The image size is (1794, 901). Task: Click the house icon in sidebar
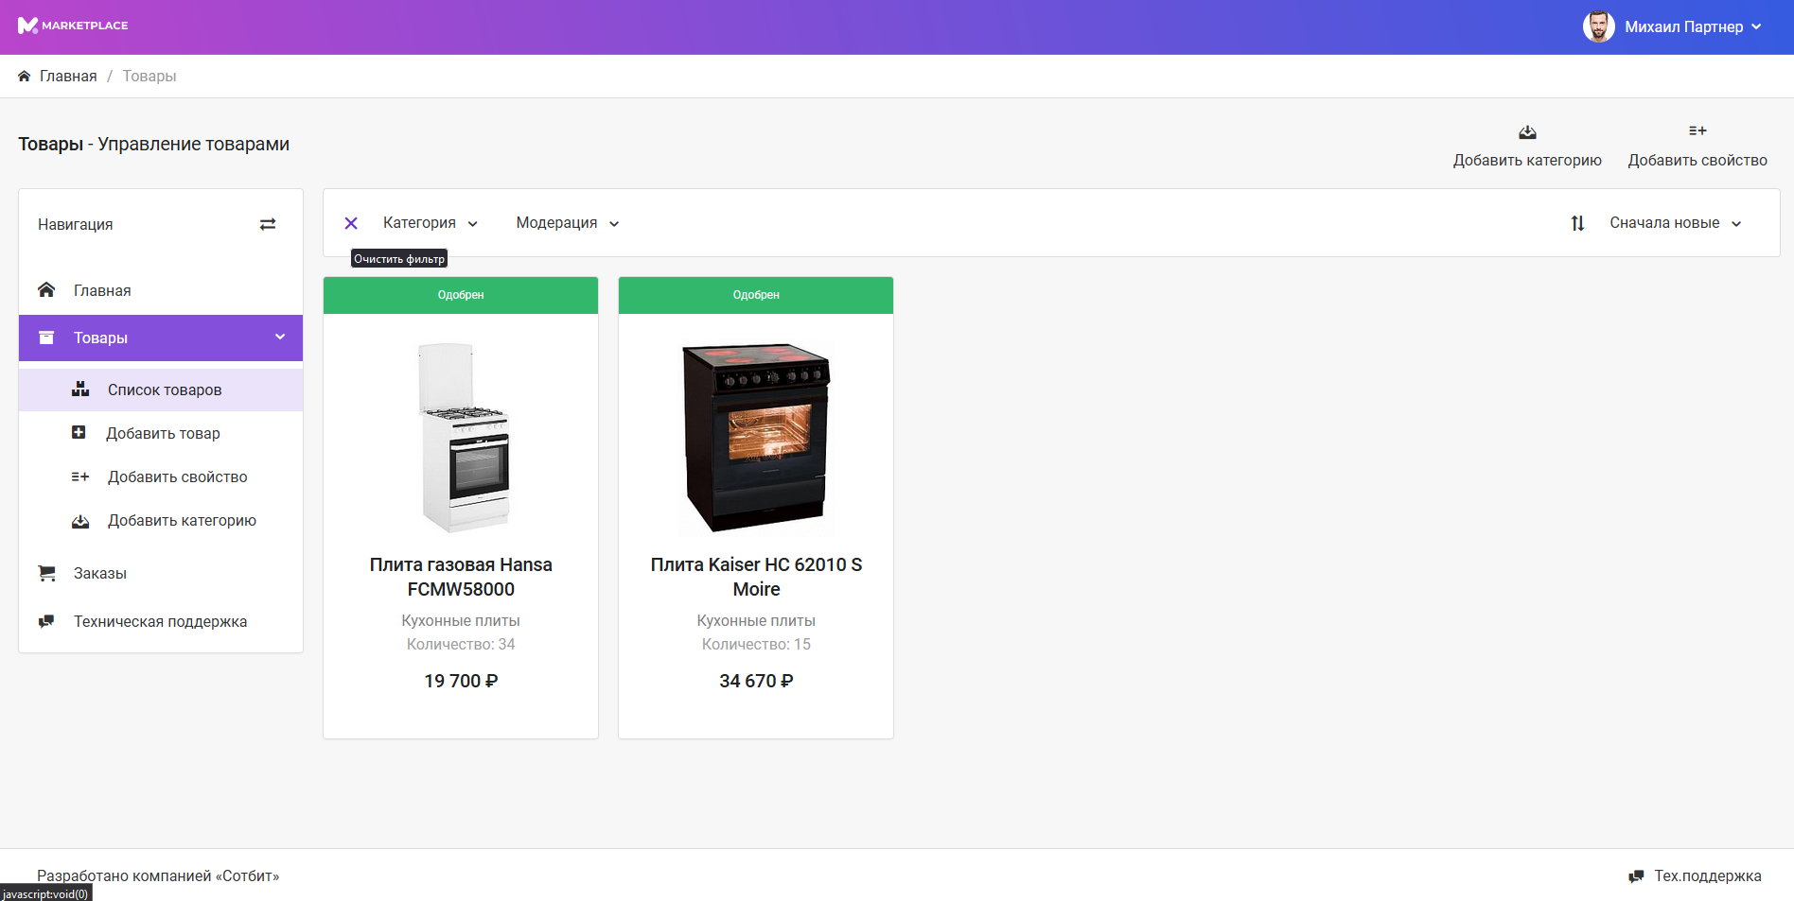tap(46, 289)
